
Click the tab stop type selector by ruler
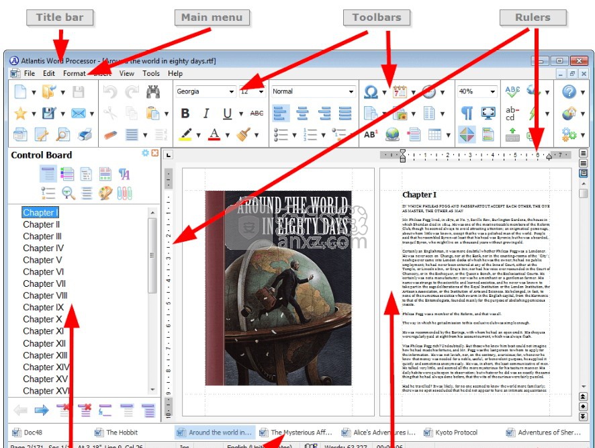coord(168,154)
